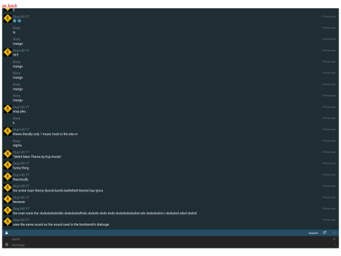Click the message text 'hi' from bloxy
The image size is (341, 256).
[x=14, y=32]
